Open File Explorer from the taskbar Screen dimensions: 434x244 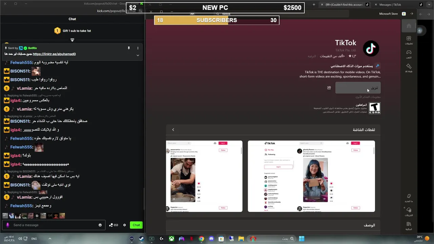[x=241, y=239]
